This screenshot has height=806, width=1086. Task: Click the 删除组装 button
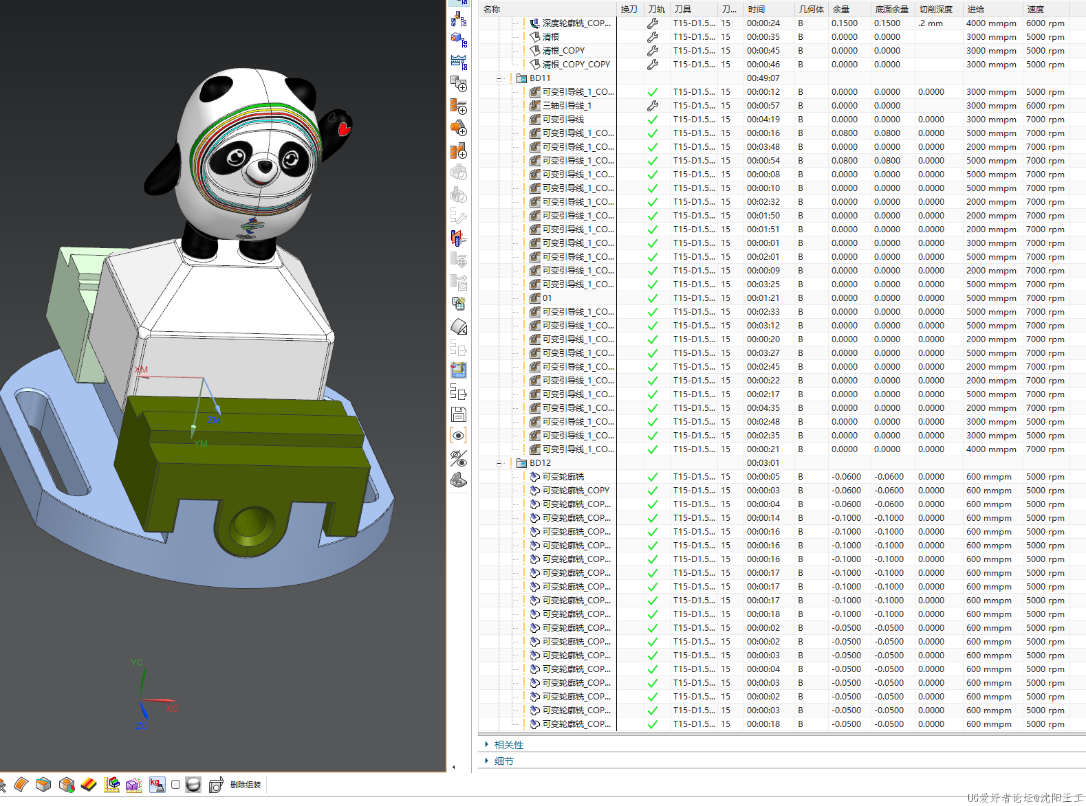pos(246,785)
